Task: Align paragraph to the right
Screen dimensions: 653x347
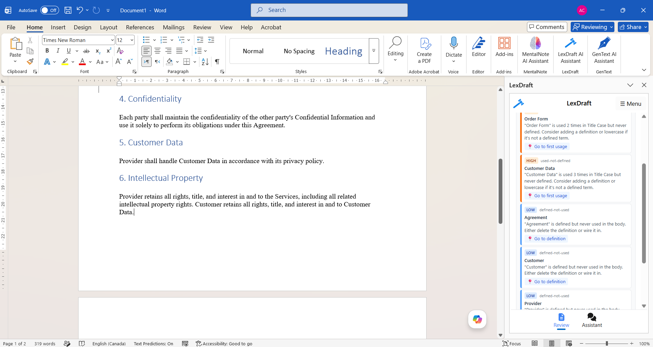Action: pyautogui.click(x=168, y=51)
